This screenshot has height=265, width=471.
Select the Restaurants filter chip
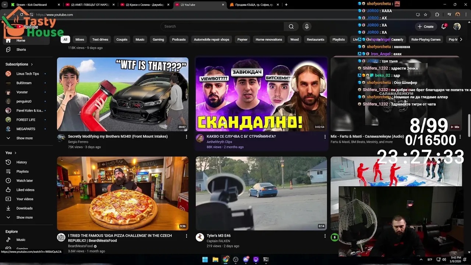pos(316,39)
